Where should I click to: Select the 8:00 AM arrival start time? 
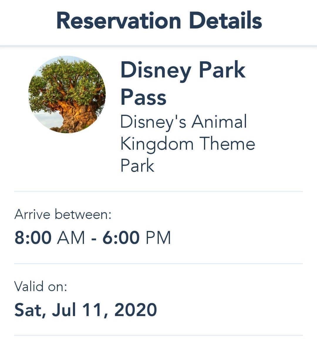click(50, 237)
